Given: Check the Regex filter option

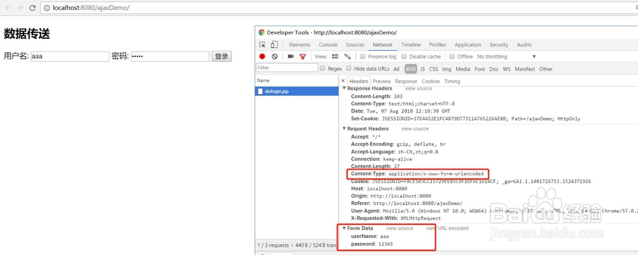Looking at the screenshot, I should click(x=323, y=69).
